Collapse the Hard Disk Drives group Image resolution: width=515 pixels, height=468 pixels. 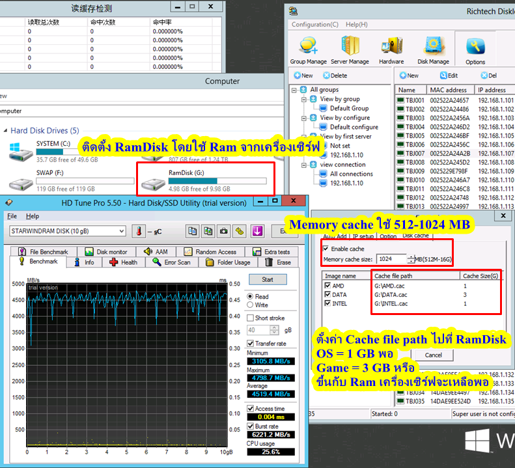click(5, 131)
